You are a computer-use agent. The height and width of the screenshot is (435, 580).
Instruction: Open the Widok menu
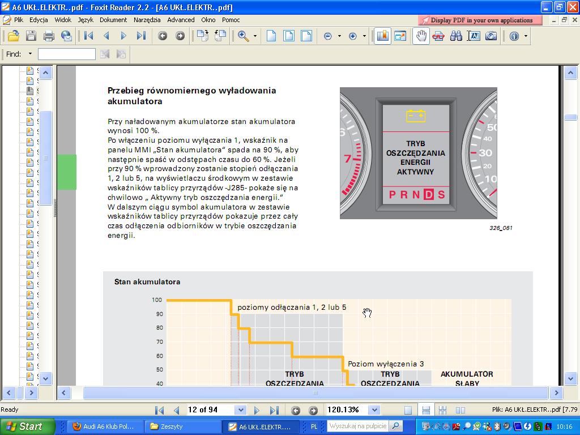pyautogui.click(x=63, y=20)
